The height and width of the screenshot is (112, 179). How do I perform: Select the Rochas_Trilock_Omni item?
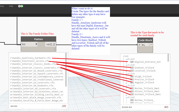[x=147, y=88]
